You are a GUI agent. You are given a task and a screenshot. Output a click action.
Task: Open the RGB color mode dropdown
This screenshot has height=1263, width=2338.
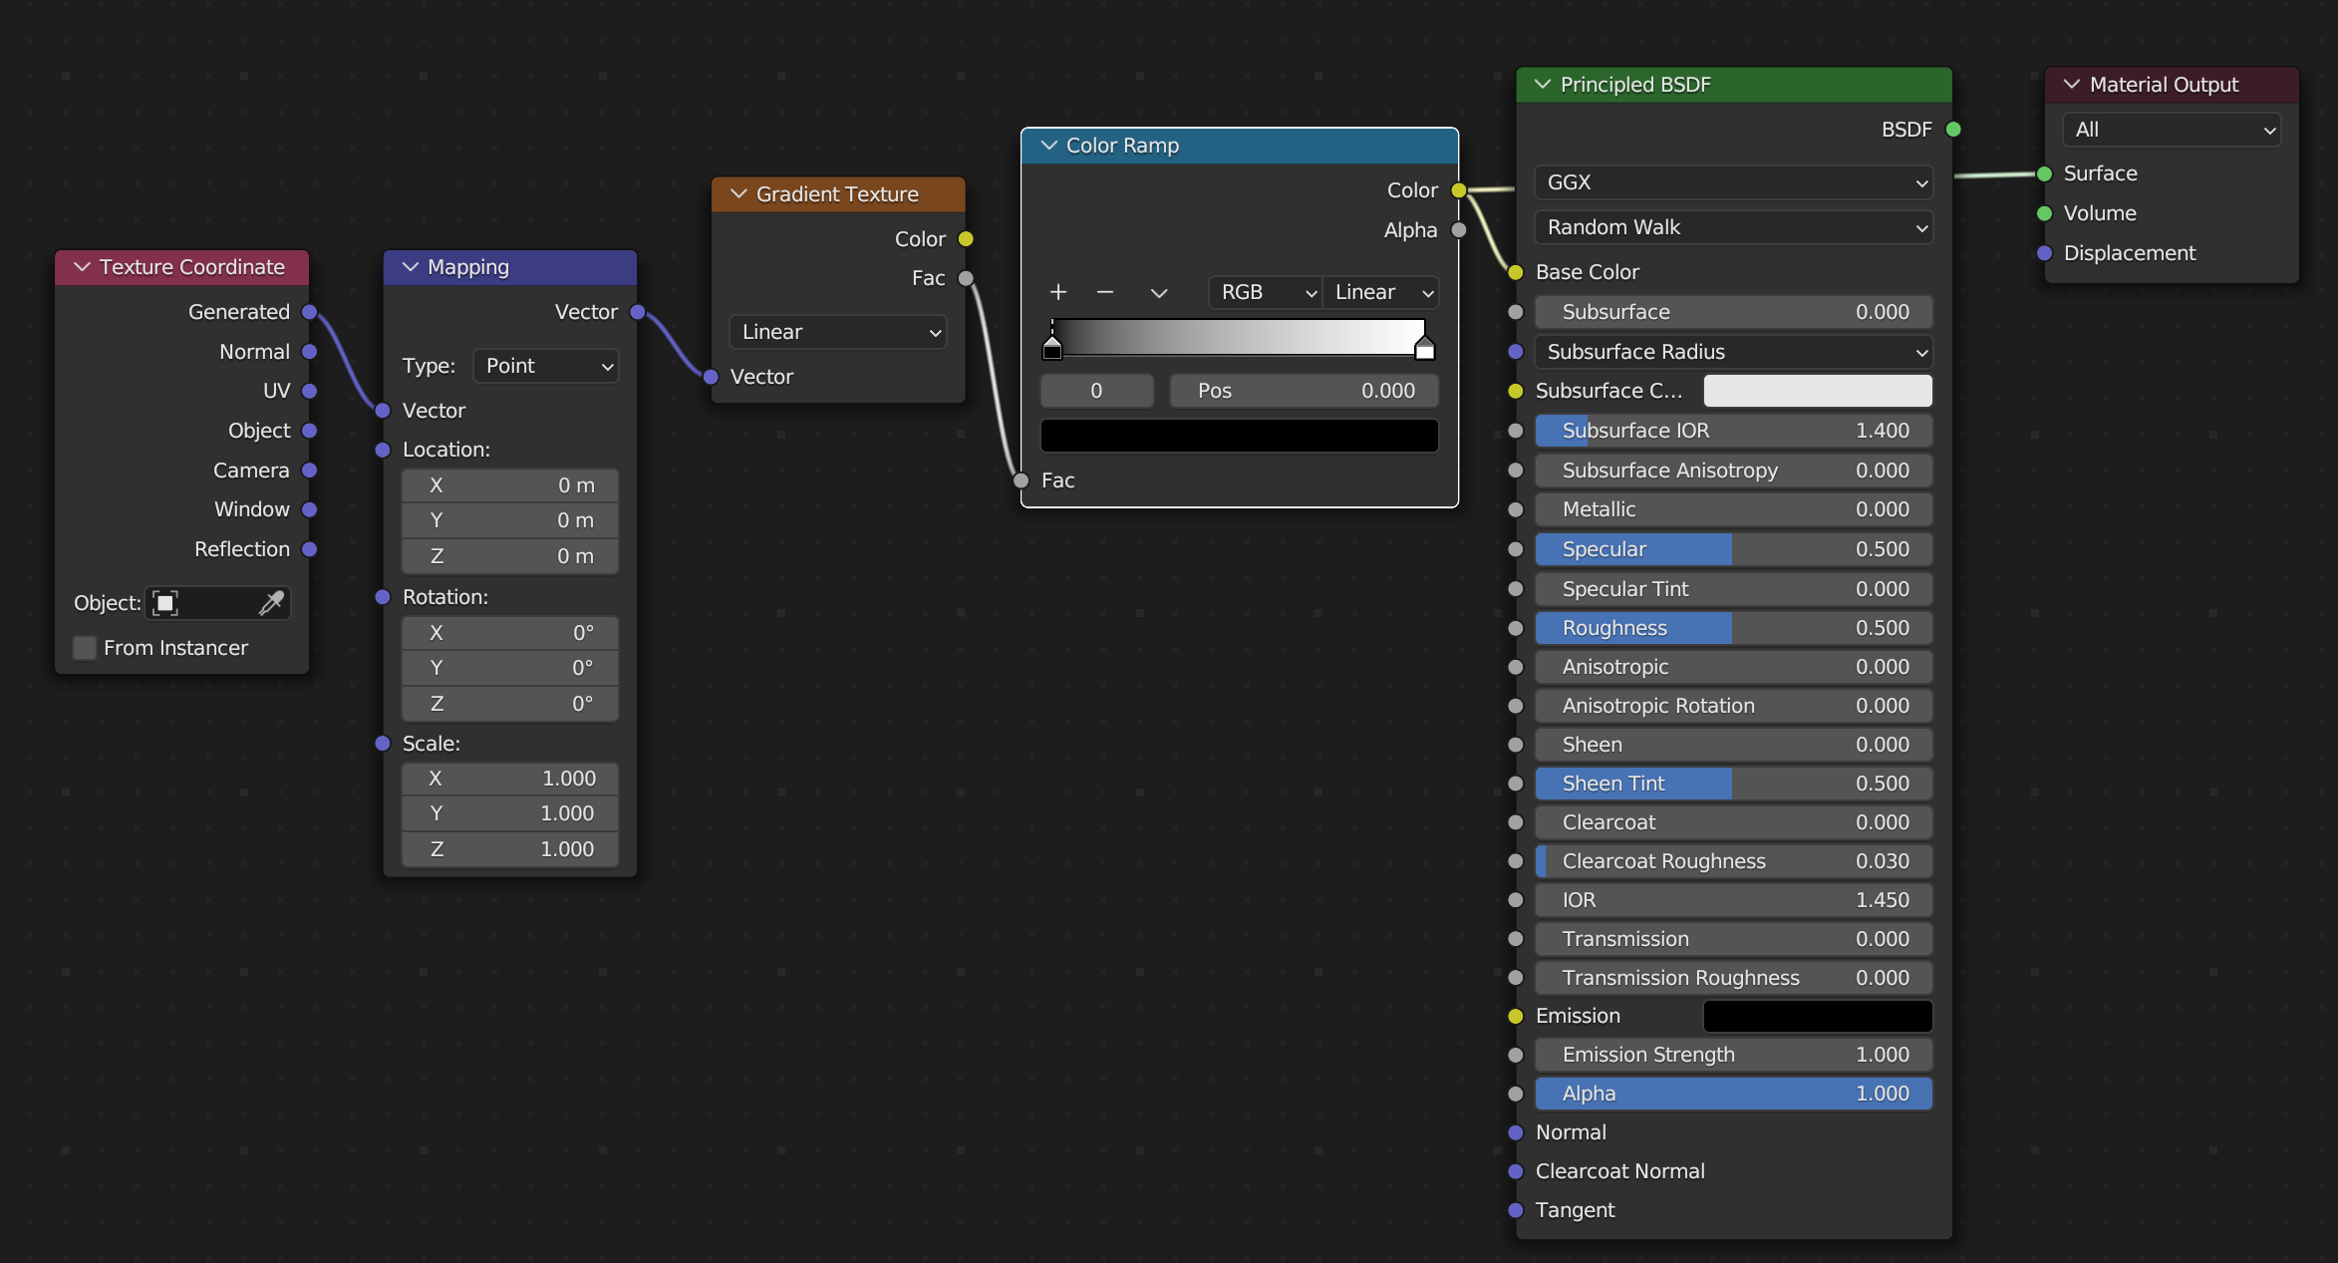coord(1266,292)
